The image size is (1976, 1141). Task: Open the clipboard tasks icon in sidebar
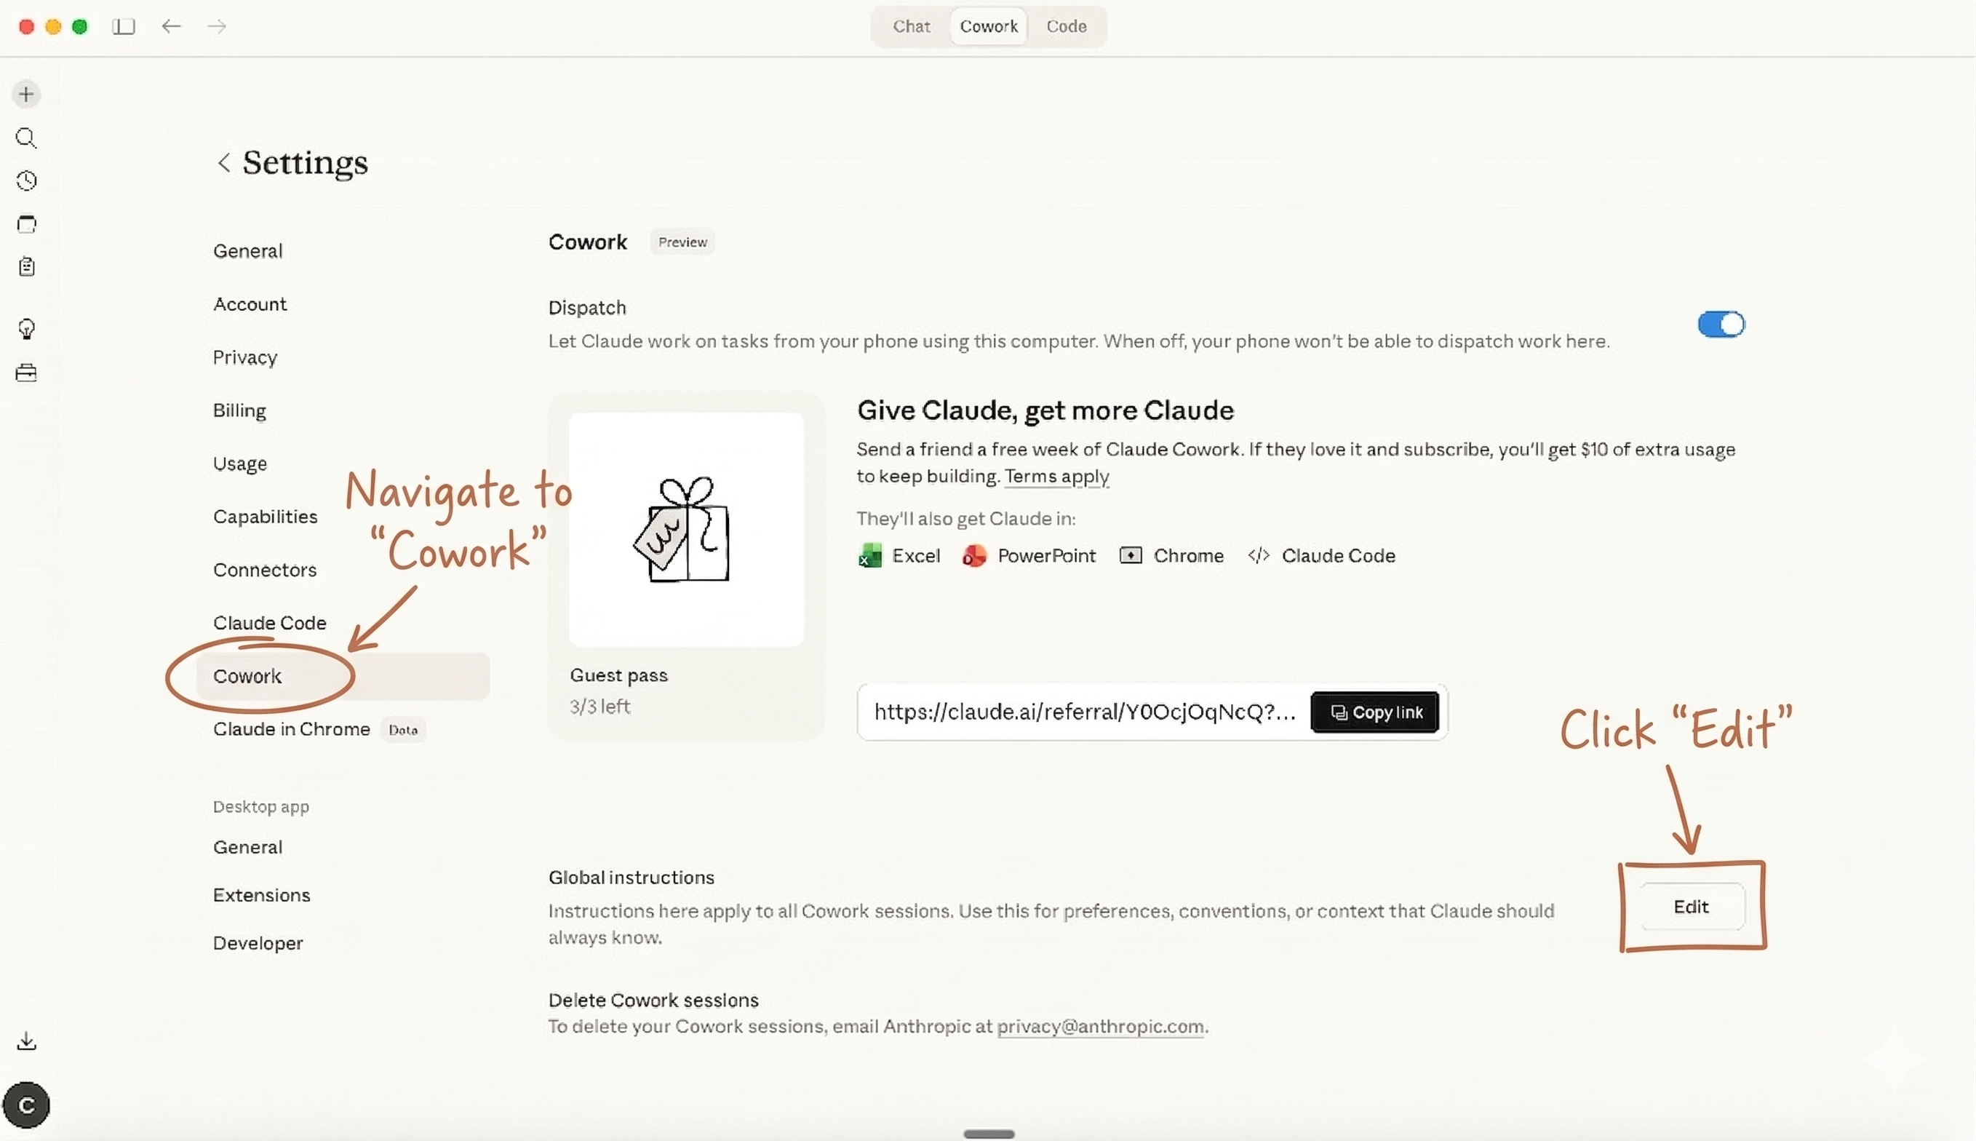(26, 266)
